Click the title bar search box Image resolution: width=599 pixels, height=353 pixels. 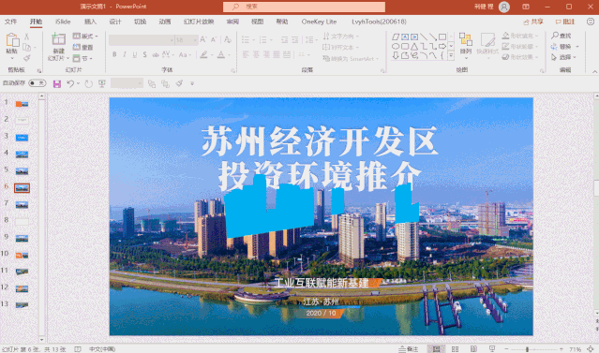click(x=304, y=7)
